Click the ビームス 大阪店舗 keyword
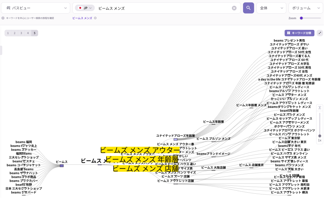The image size is (324, 199). [x=214, y=167]
